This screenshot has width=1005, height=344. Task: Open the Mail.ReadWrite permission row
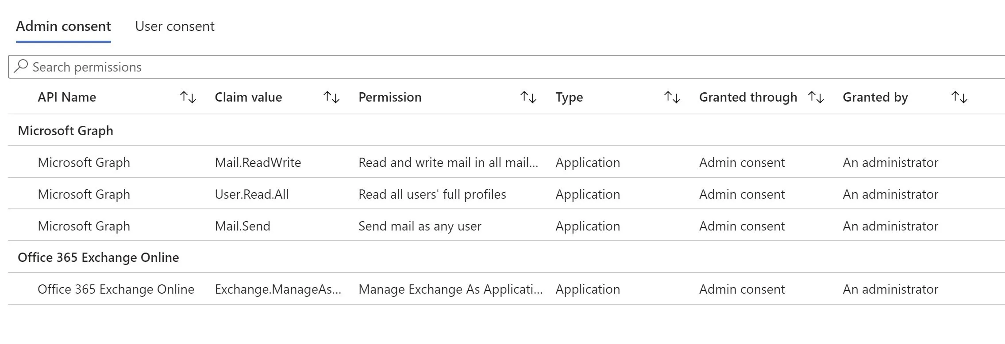[507, 162]
